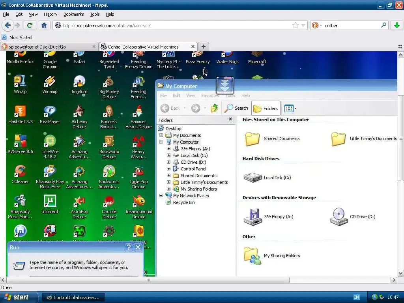This screenshot has height=303, width=404.
Task: Collapse the My Computer tree node
Action: 161,142
